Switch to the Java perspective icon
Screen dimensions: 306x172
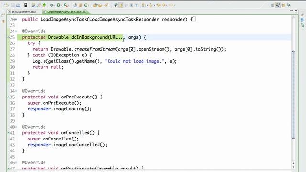(x=278, y=5)
